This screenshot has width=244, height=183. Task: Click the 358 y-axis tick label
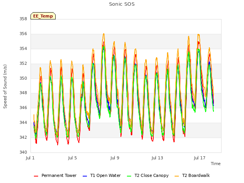[x=23, y=19]
